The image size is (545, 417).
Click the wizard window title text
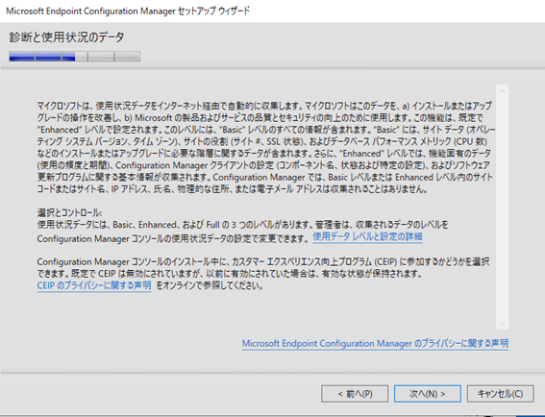(x=128, y=11)
